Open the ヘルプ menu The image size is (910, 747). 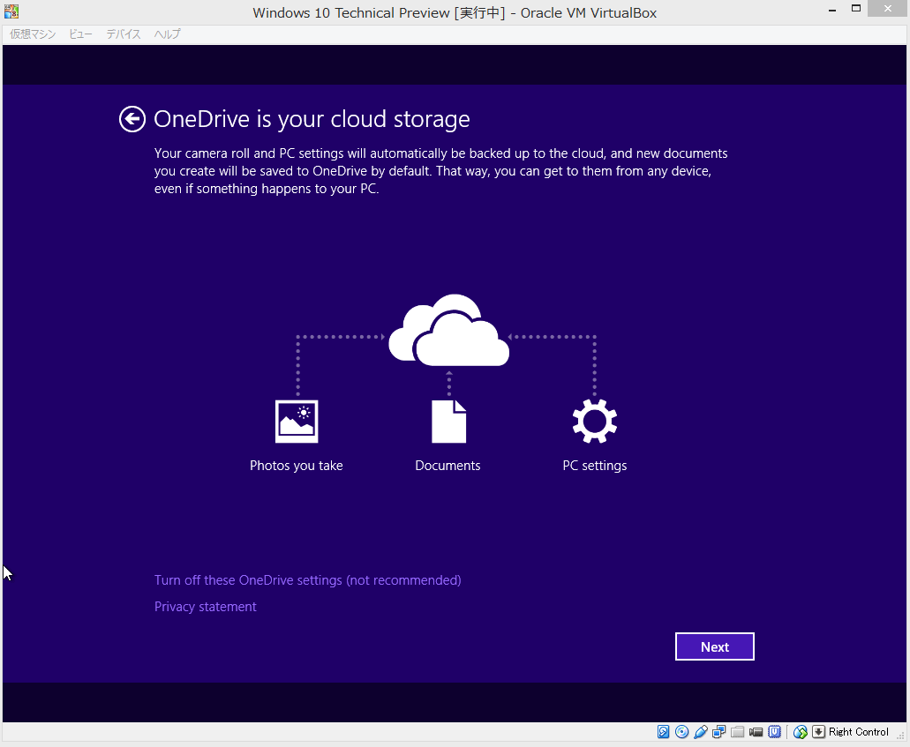(167, 34)
